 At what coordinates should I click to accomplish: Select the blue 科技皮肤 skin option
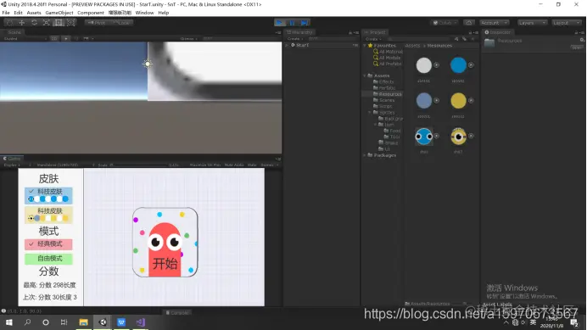[48, 195]
